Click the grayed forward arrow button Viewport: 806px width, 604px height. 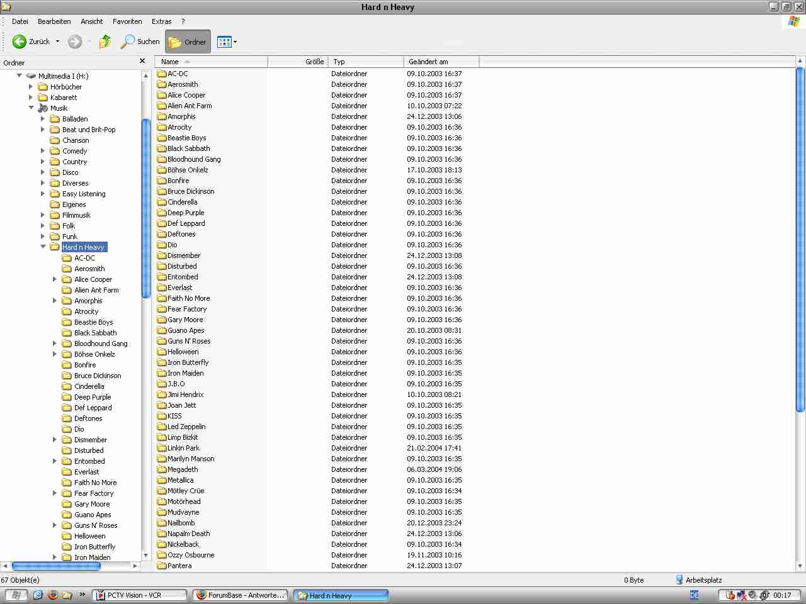(x=75, y=42)
